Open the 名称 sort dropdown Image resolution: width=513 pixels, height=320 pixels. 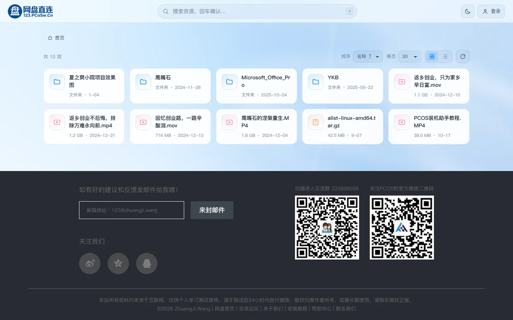coord(368,56)
